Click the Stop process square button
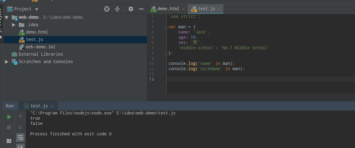 (x=9, y=127)
